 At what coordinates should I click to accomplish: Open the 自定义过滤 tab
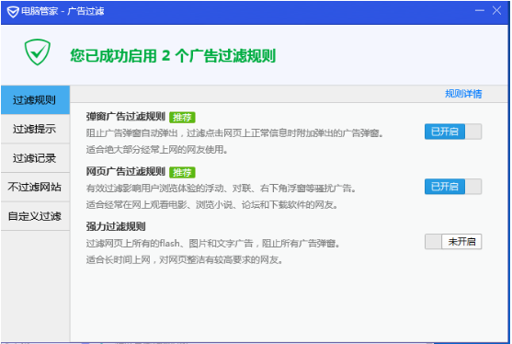(x=35, y=216)
